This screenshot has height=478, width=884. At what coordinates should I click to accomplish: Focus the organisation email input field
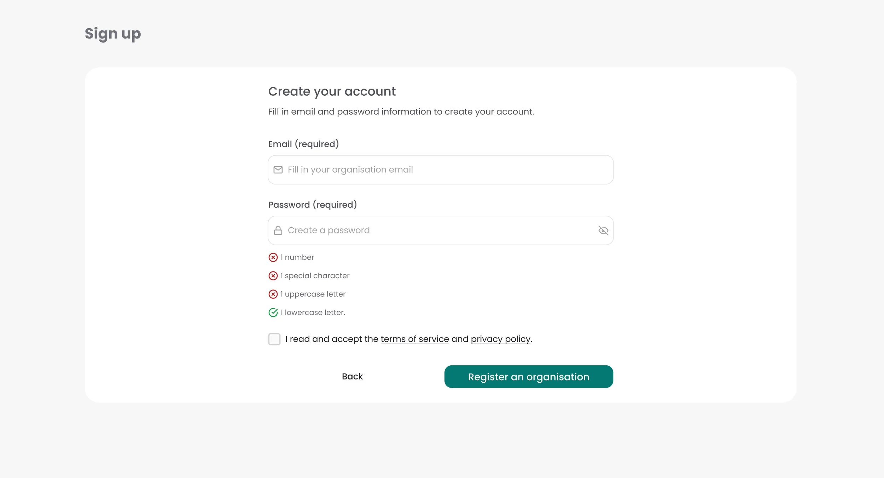point(441,170)
